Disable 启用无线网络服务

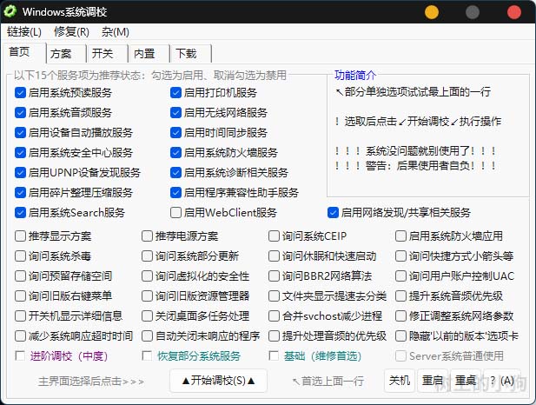pyautogui.click(x=175, y=112)
